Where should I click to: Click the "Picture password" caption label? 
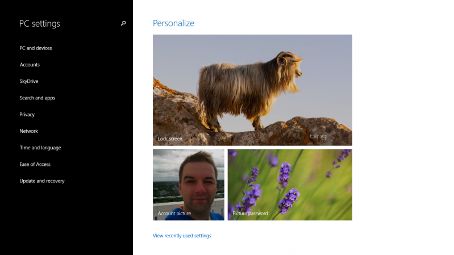click(250, 214)
